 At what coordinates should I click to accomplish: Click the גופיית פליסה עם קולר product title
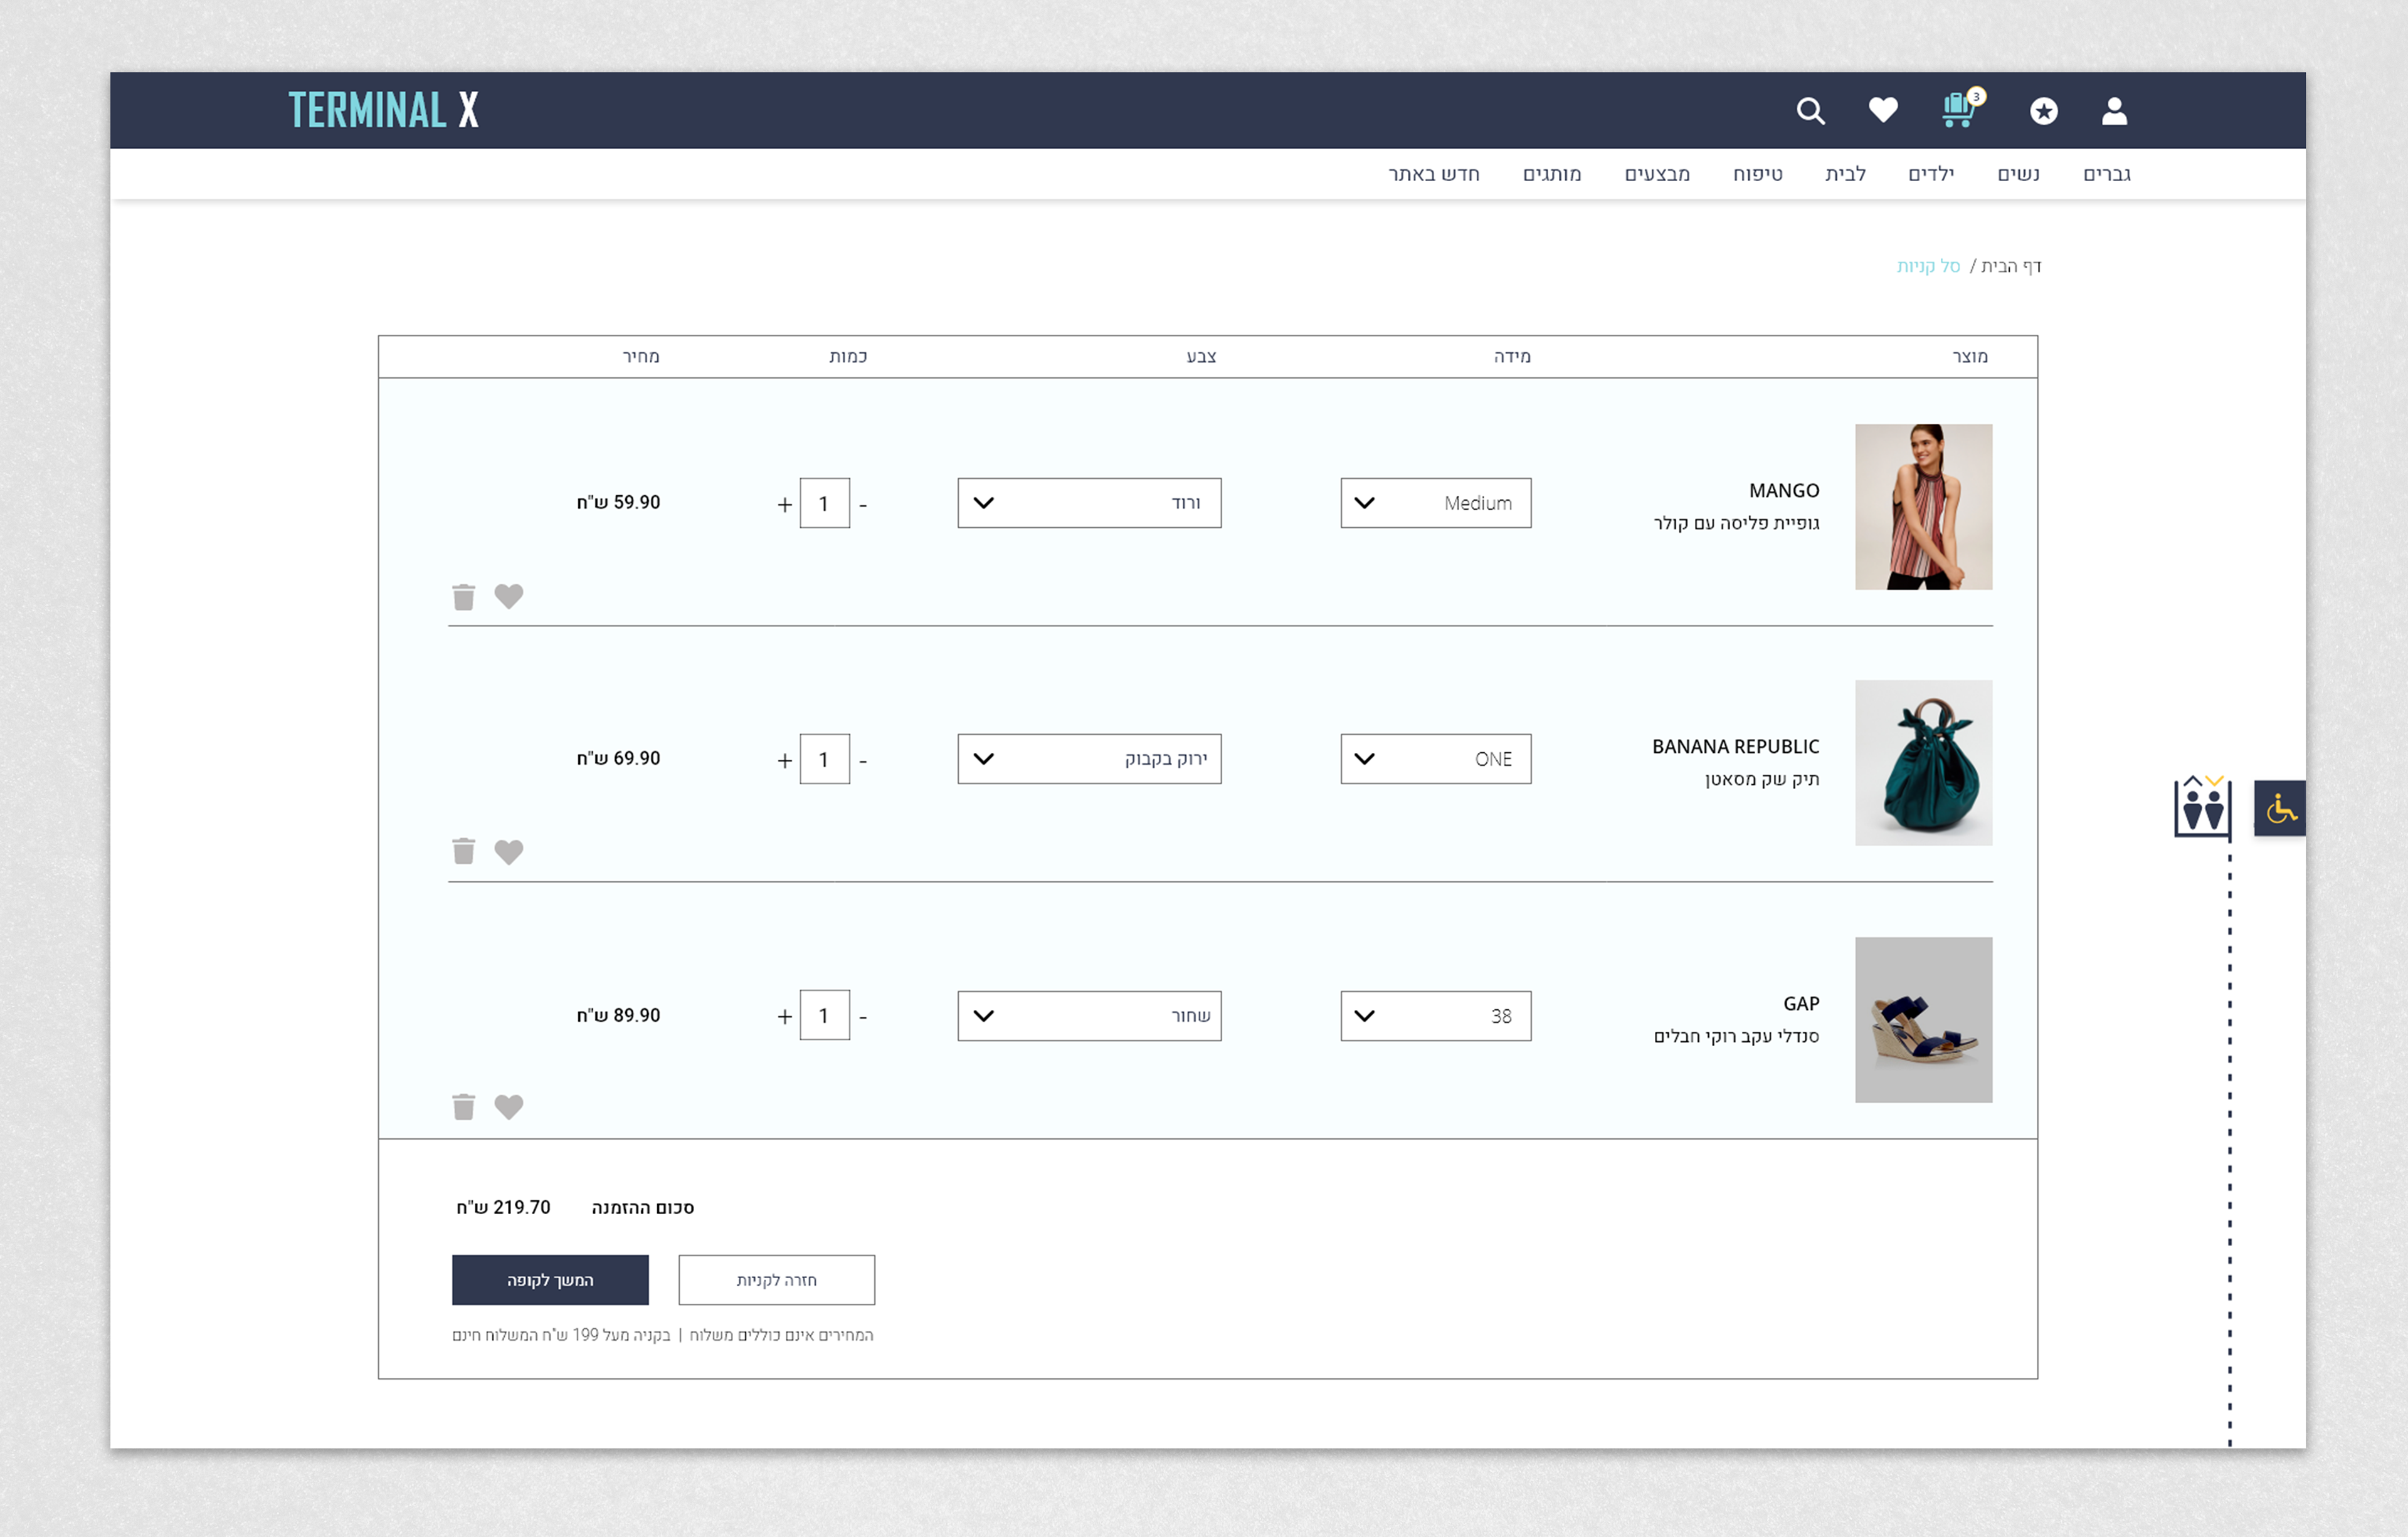(1737, 523)
